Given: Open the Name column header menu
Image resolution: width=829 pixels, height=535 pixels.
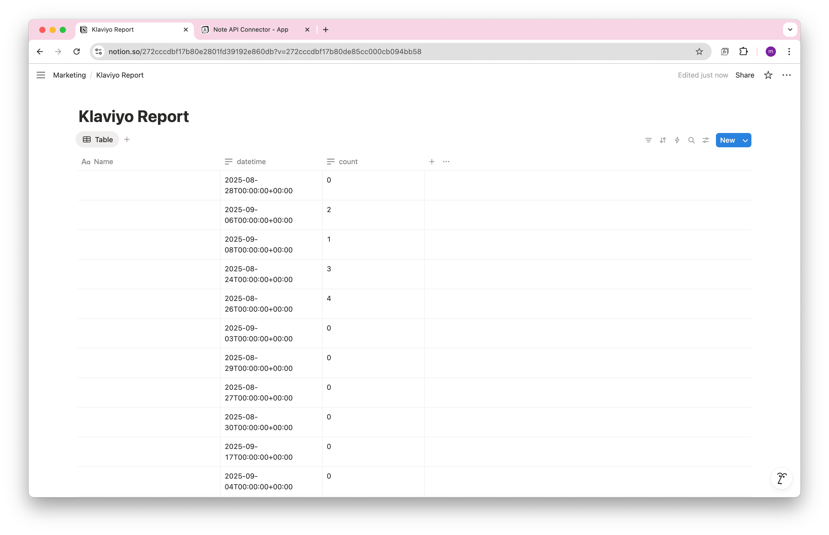Looking at the screenshot, I should pos(149,162).
